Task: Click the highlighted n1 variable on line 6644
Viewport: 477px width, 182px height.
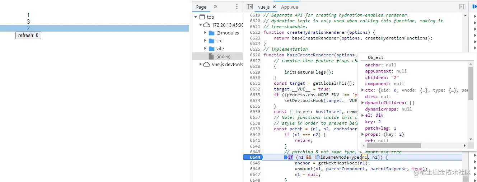Action: (364, 157)
